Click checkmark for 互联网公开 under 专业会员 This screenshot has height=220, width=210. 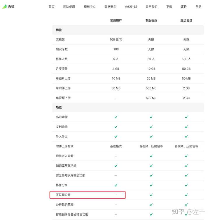(151, 195)
